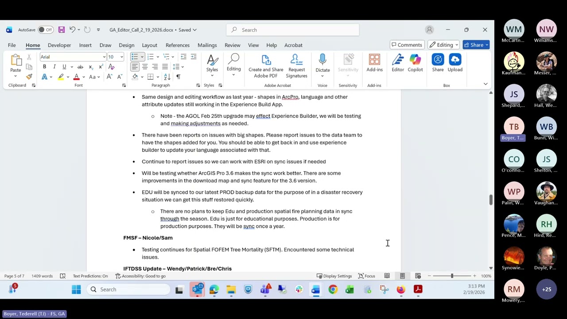
Task: Expand the font color dropdown arrow
Action: [84, 77]
